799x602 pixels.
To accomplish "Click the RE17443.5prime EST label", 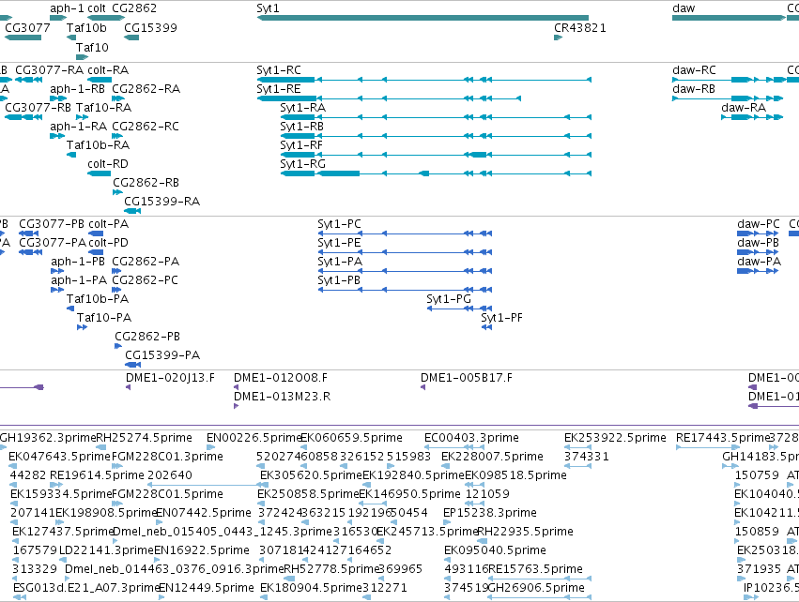I will click(x=723, y=438).
